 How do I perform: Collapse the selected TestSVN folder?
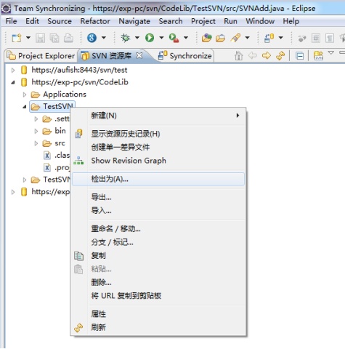tap(25, 107)
